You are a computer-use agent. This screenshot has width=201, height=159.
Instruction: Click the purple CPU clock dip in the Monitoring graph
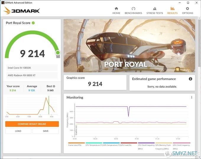[129, 111]
